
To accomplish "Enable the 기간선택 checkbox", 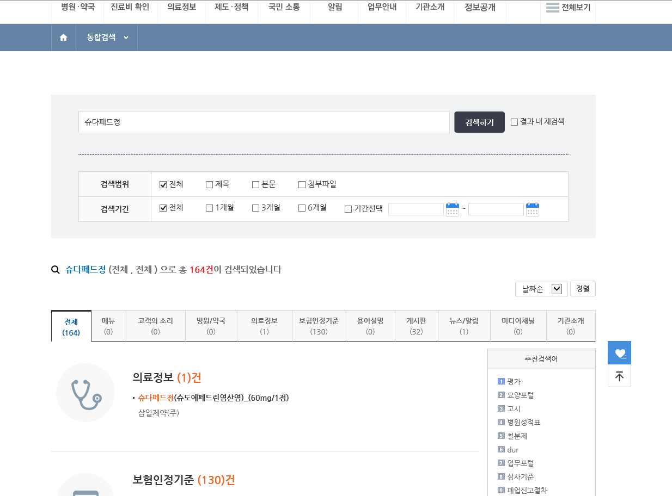I will coord(348,209).
